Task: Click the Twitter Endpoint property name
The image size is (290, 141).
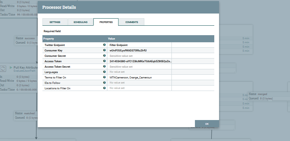Action: click(55, 45)
